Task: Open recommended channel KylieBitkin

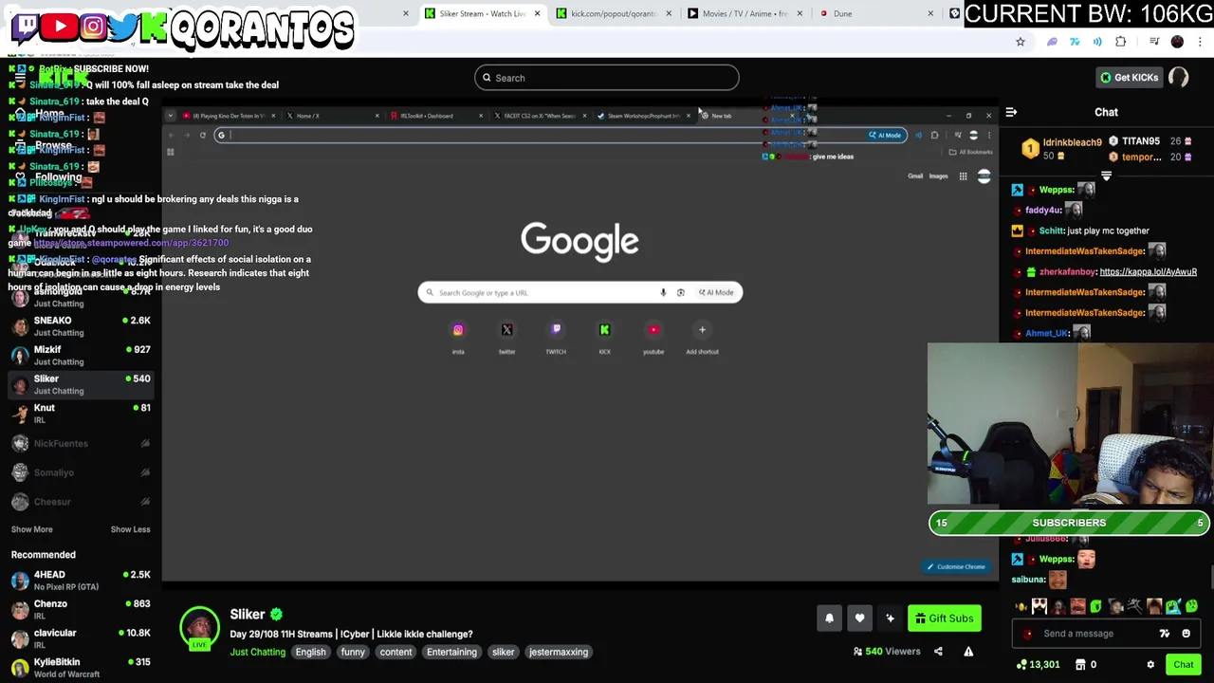Action: click(81, 667)
